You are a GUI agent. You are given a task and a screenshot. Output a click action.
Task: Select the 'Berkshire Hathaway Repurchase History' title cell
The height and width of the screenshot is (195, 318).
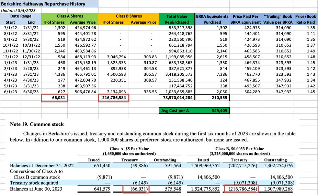click(49, 4)
